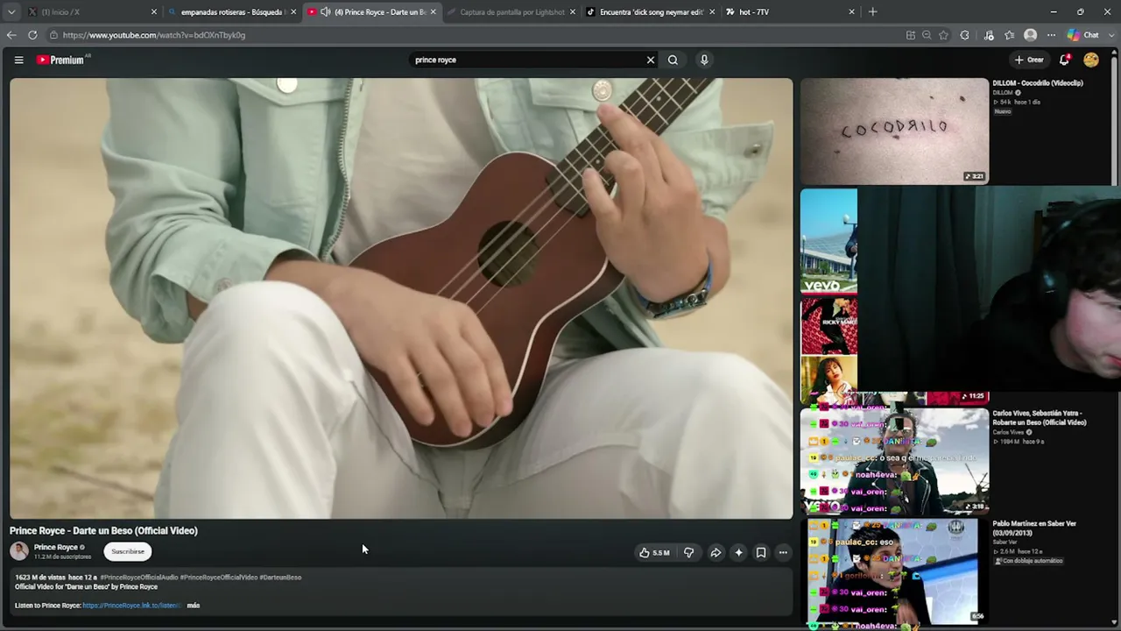Clear the 'prince royce' search text
1121x631 pixels.
click(x=650, y=60)
